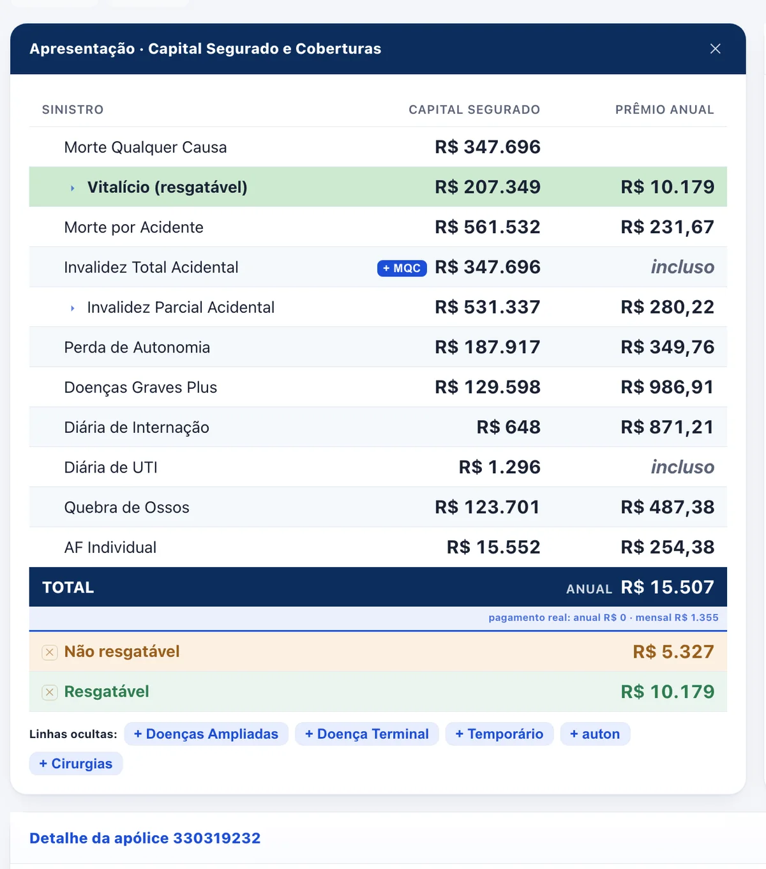Click the Não resgatável amount R$ 5.327
The height and width of the screenshot is (869, 766).
[x=673, y=652]
